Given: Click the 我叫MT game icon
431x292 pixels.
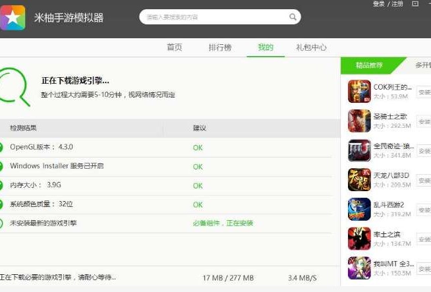Looking at the screenshot, I should [x=359, y=268].
